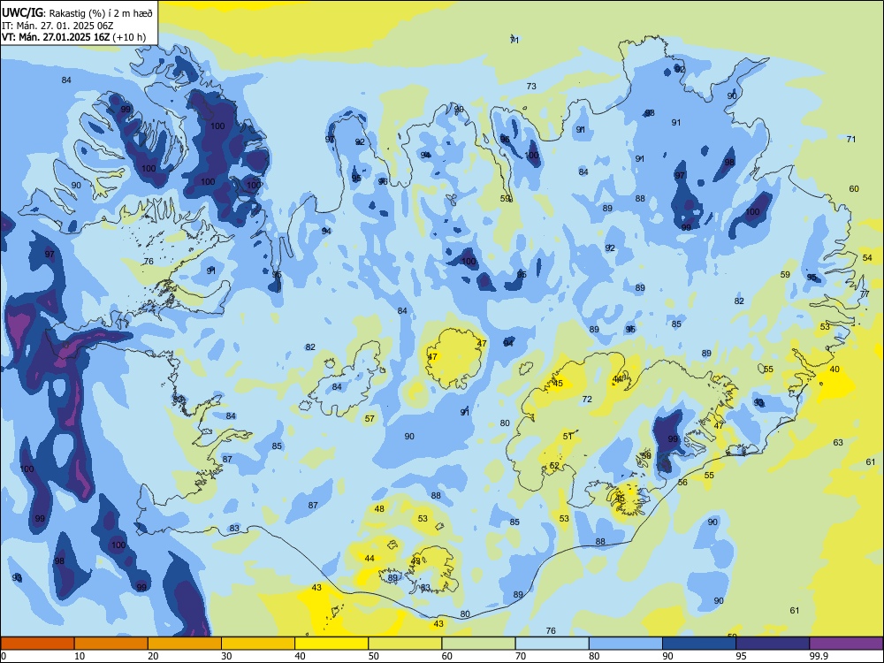Image resolution: width=884 pixels, height=663 pixels.
Task: Pick the pale blue 70–80 legend swatch
Action: (552, 644)
